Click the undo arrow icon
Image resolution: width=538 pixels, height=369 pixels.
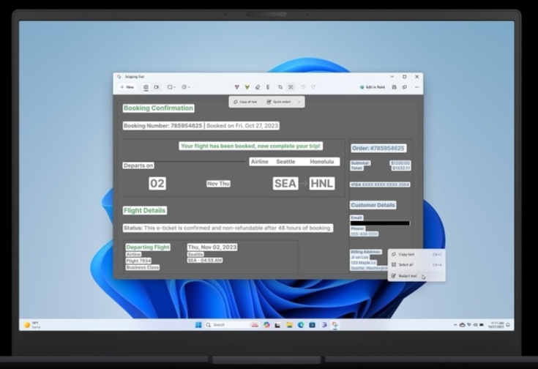click(303, 87)
